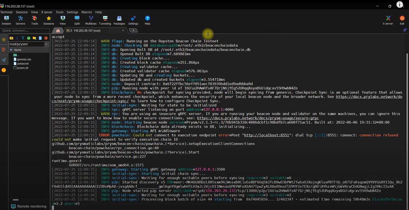This screenshot has width=409, height=210.
Task: Select the genesis.ssz file
Action: (x=24, y=59)
